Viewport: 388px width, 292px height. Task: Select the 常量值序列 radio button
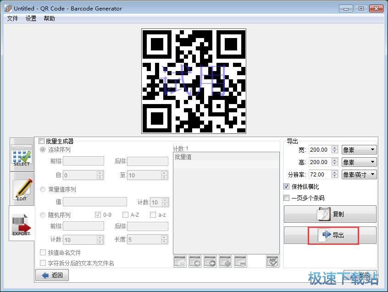coord(43,189)
